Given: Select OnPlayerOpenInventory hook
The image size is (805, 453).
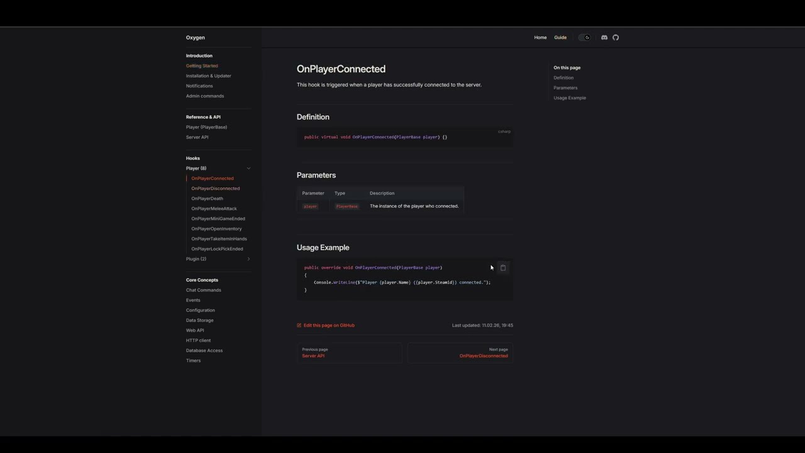Looking at the screenshot, I should pos(216,229).
